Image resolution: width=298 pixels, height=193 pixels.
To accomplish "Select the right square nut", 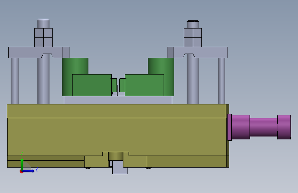I will (x=193, y=37).
